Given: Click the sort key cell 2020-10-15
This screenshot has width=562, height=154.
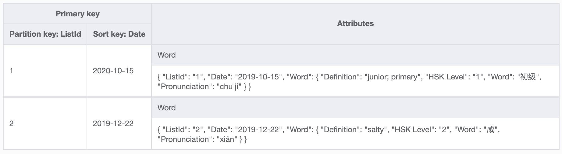Looking at the screenshot, I should click(113, 71).
